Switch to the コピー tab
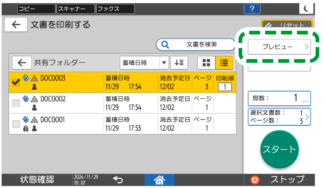 point(36,9)
